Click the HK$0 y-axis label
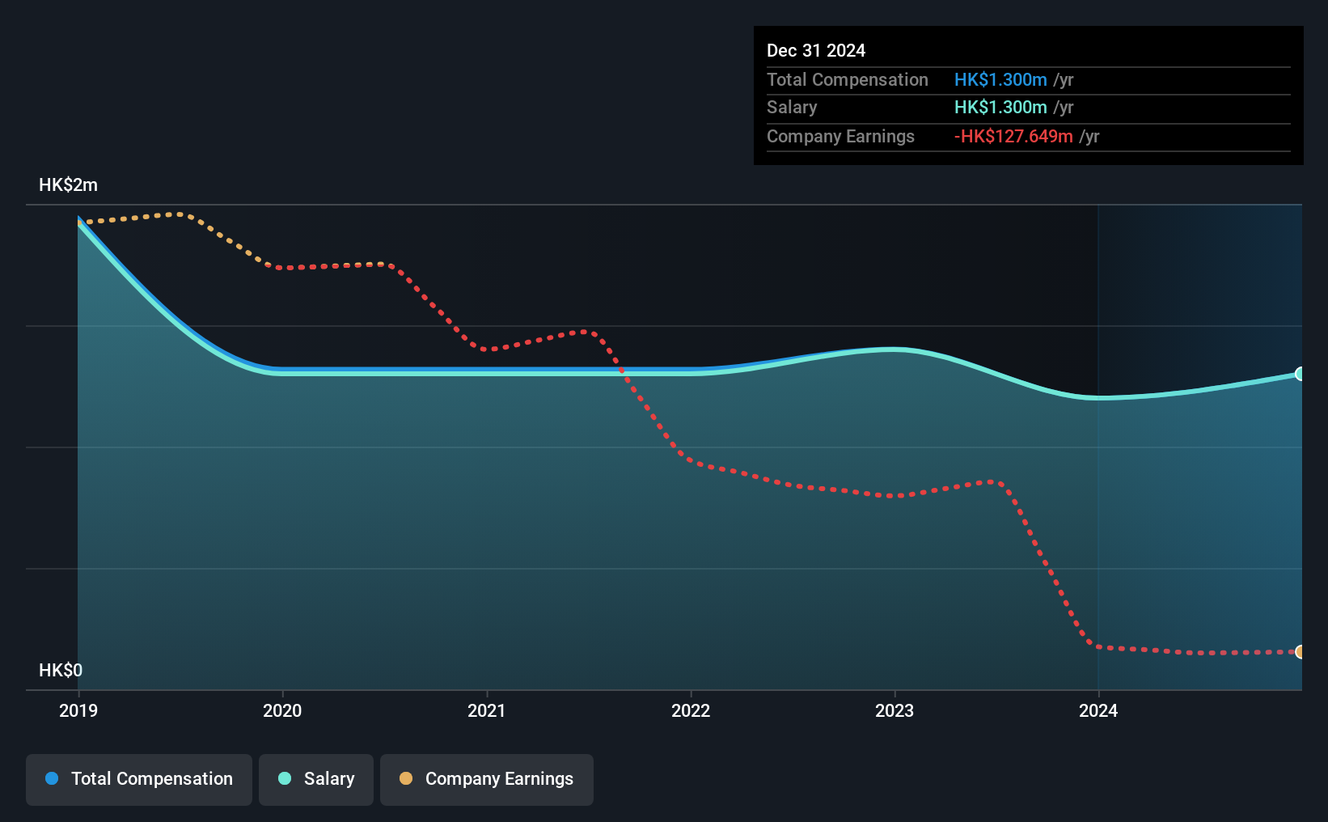1328x822 pixels. pos(61,670)
